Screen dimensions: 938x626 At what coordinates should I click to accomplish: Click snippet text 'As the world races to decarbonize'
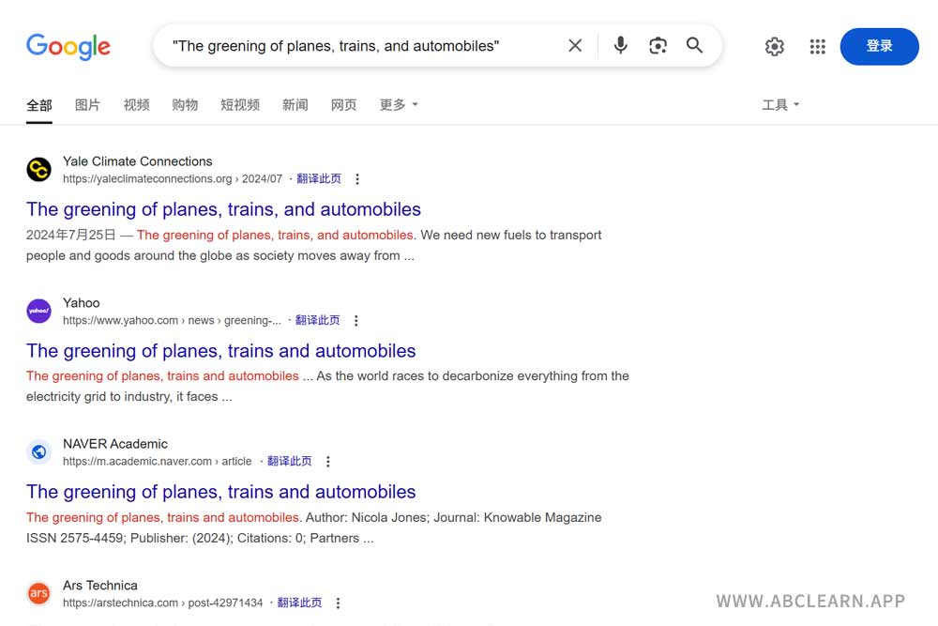tap(416, 376)
